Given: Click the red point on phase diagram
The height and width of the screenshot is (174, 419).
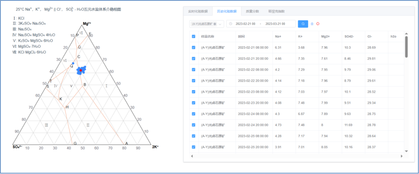Looking at the screenshot, I should click(81, 70).
